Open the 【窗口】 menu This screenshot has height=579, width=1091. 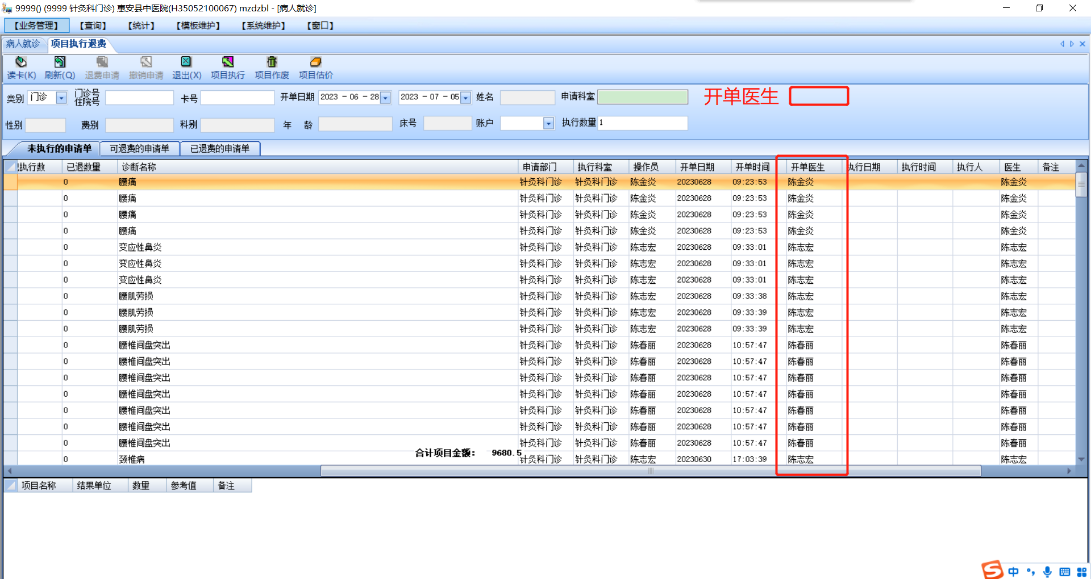click(x=320, y=26)
